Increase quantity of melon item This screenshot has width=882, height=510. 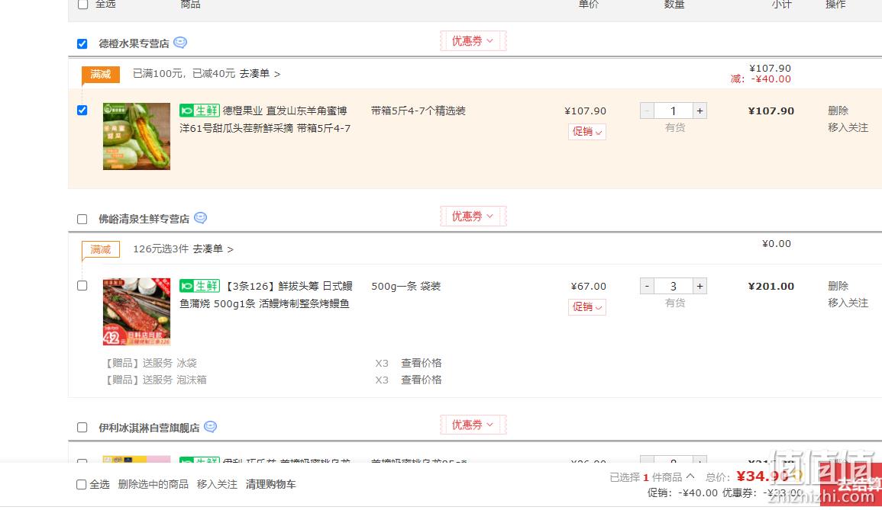[699, 111]
